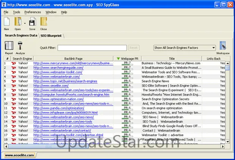235x160 pixels.
Task: Sort by the Webpage PR column
Action: [128, 59]
